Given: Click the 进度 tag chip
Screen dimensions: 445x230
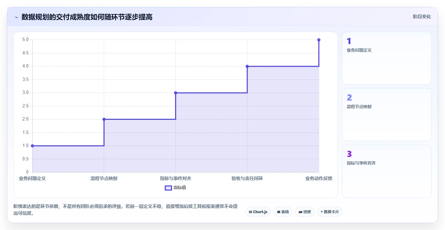Looking at the screenshot, I should (x=305, y=212).
